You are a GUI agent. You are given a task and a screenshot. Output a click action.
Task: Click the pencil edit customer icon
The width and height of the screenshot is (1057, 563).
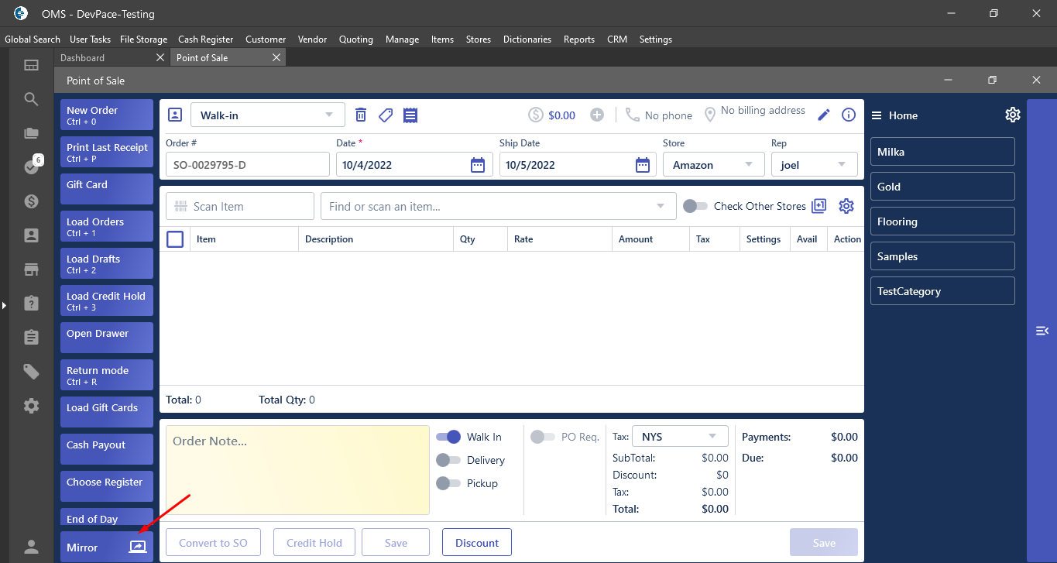tap(824, 115)
